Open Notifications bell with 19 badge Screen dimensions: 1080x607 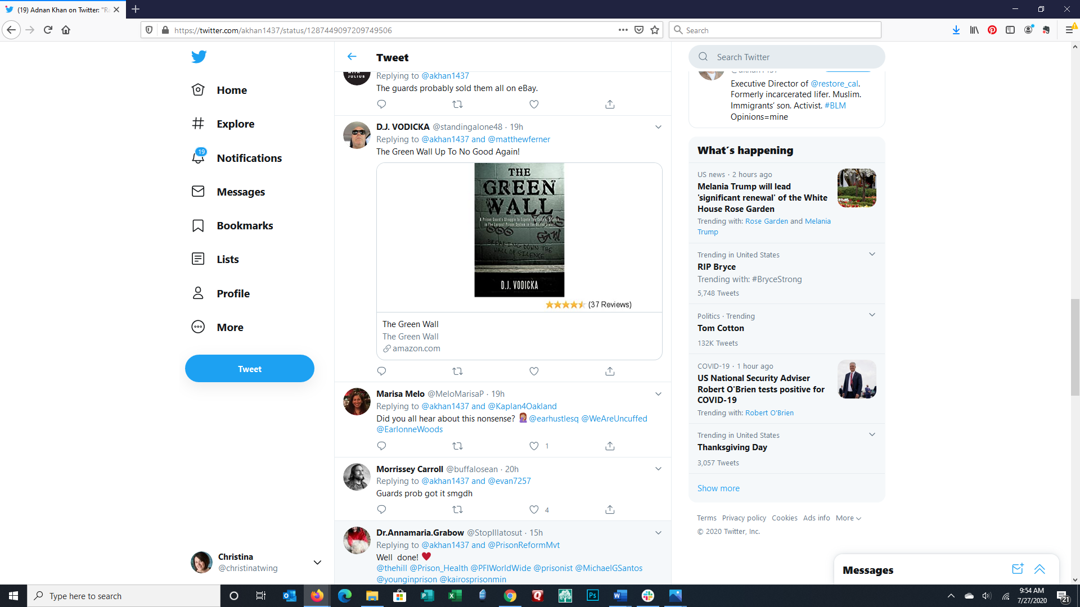point(199,157)
